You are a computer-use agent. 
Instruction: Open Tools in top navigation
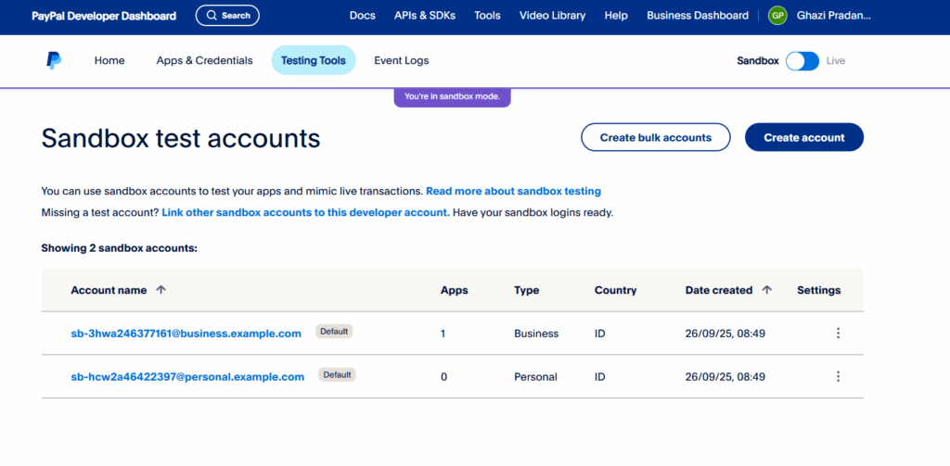pos(487,16)
